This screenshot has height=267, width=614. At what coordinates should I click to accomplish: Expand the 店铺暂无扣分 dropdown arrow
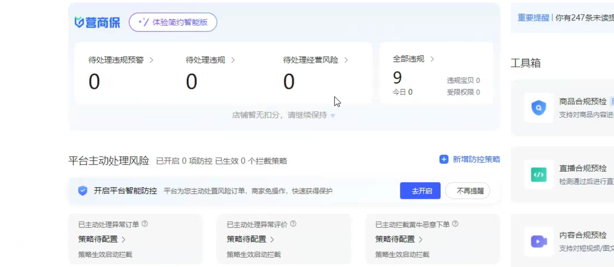point(333,115)
